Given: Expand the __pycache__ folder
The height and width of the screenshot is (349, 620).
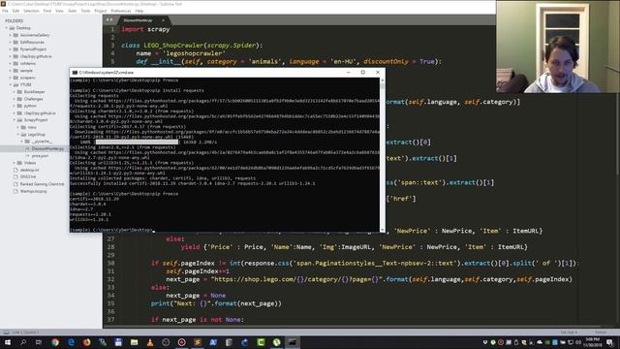Looking at the screenshot, I should pos(22,142).
